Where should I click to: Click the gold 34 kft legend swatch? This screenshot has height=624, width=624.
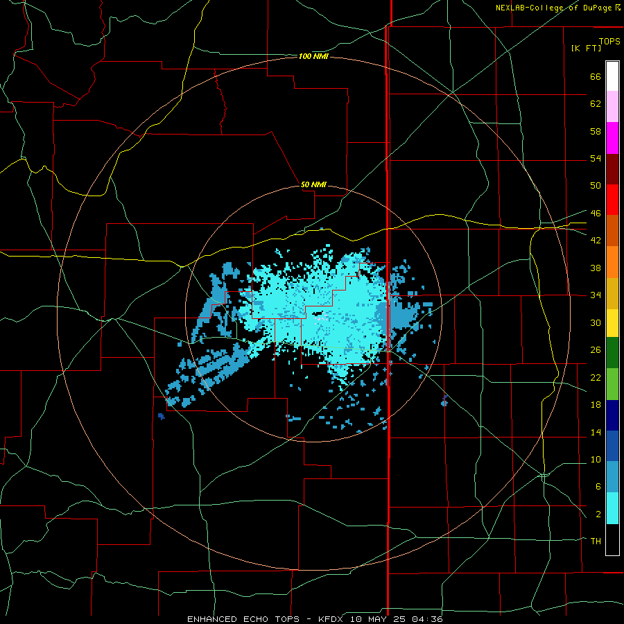[x=612, y=293]
